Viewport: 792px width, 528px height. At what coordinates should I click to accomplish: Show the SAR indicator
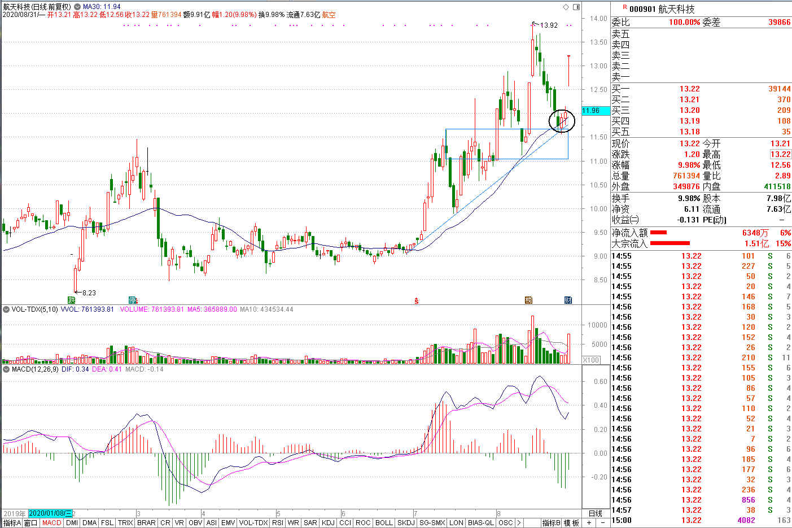310,523
